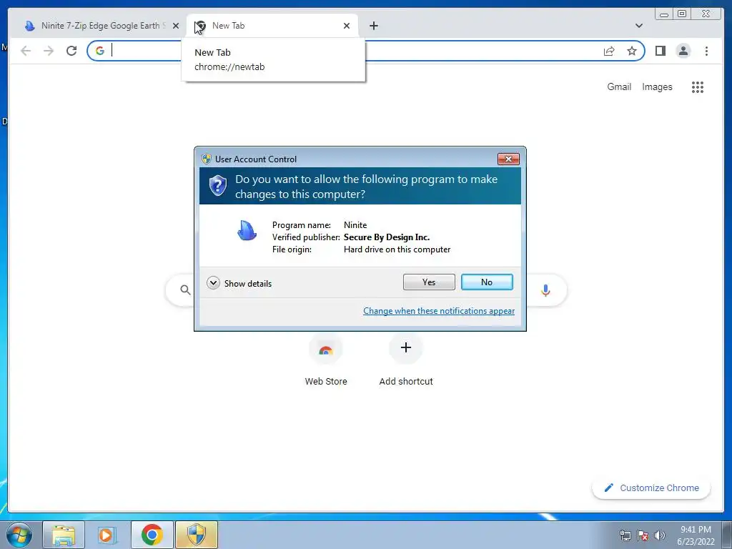Open volume tray icon
The width and height of the screenshot is (732, 549).
(x=660, y=535)
